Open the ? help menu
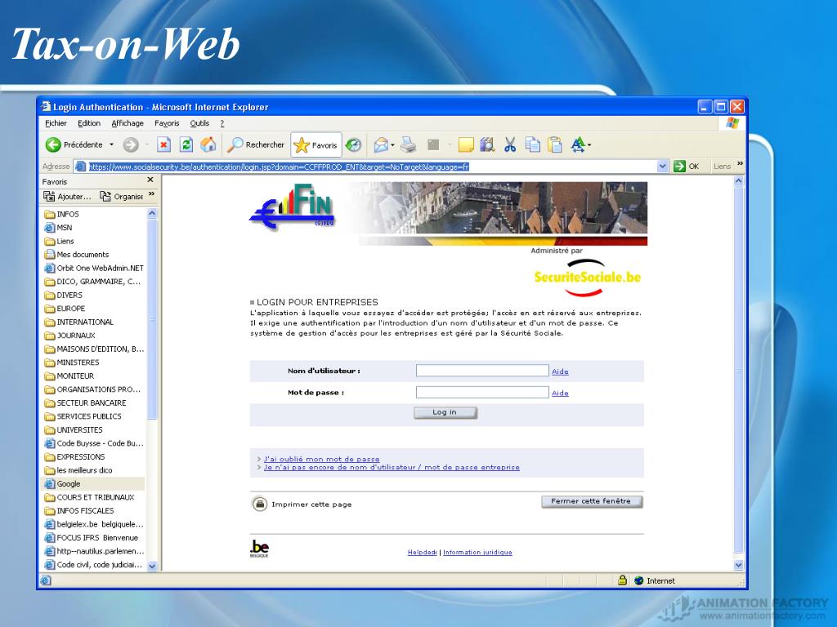837x627 pixels. [x=222, y=123]
